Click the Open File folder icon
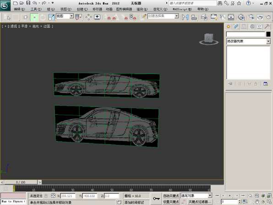The image size is (273, 205). click(x=22, y=3)
